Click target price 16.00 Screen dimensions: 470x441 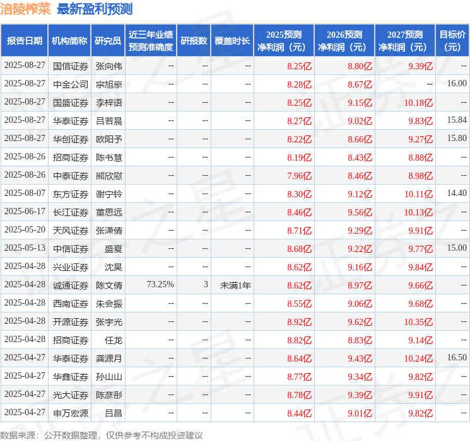pos(457,83)
